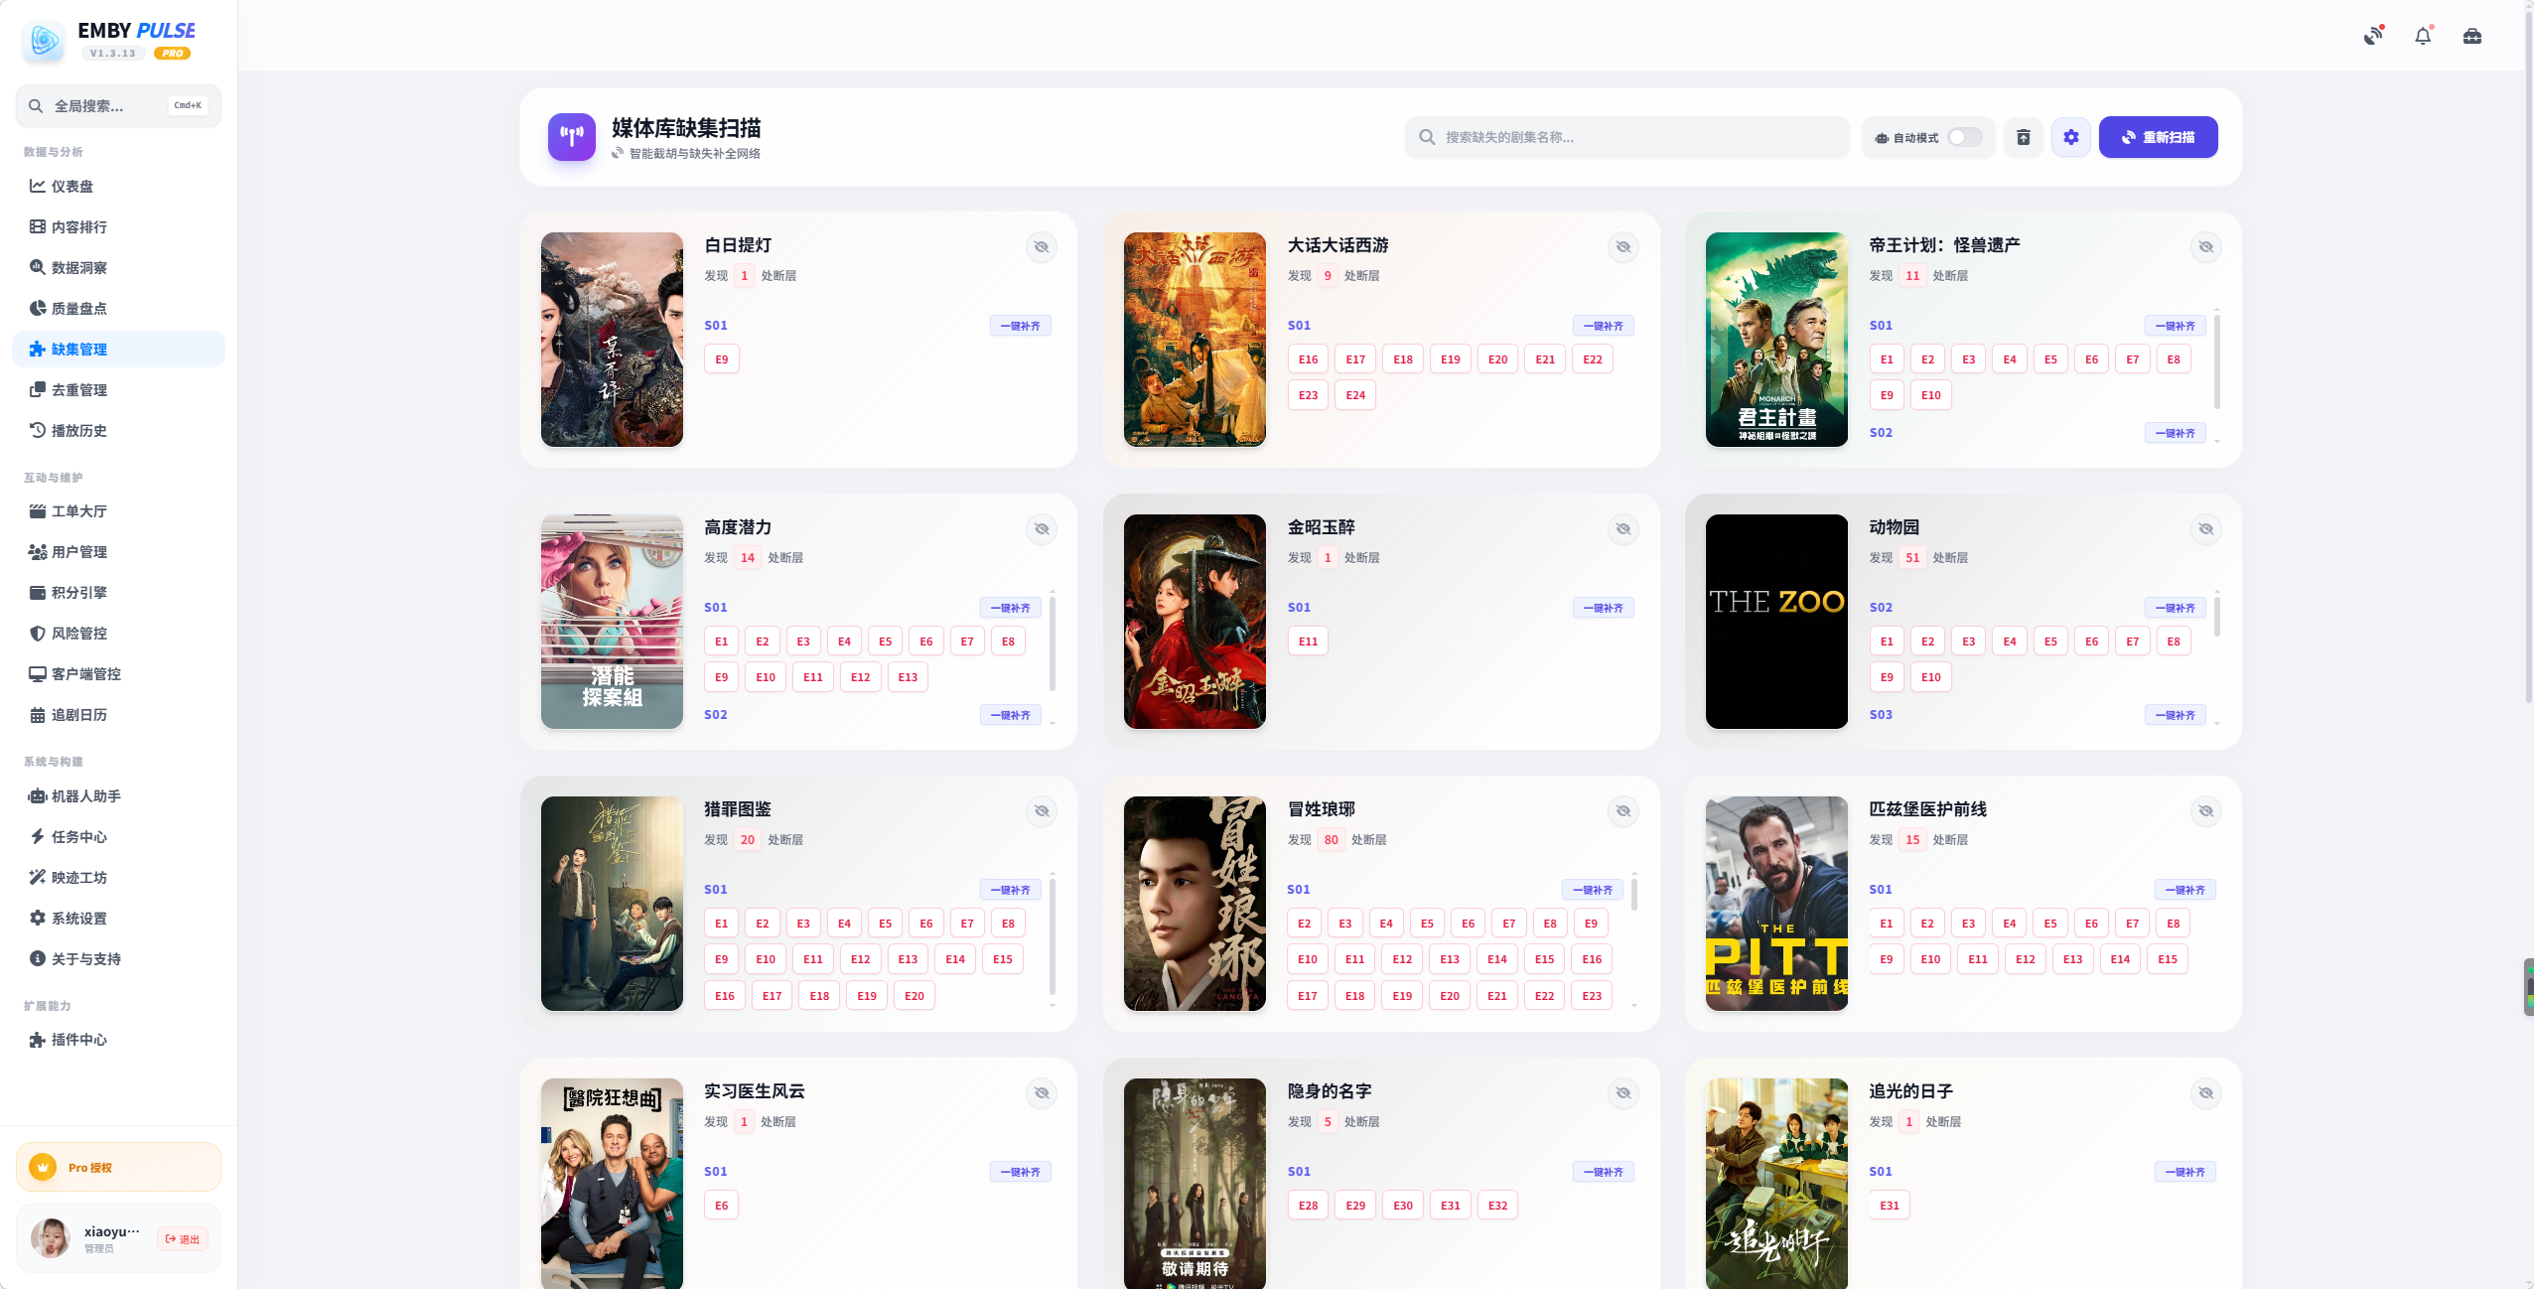This screenshot has width=2534, height=1289.
Task: Click 一键补齐 for 大话大话西游 S01
Action: pyautogui.click(x=1603, y=326)
